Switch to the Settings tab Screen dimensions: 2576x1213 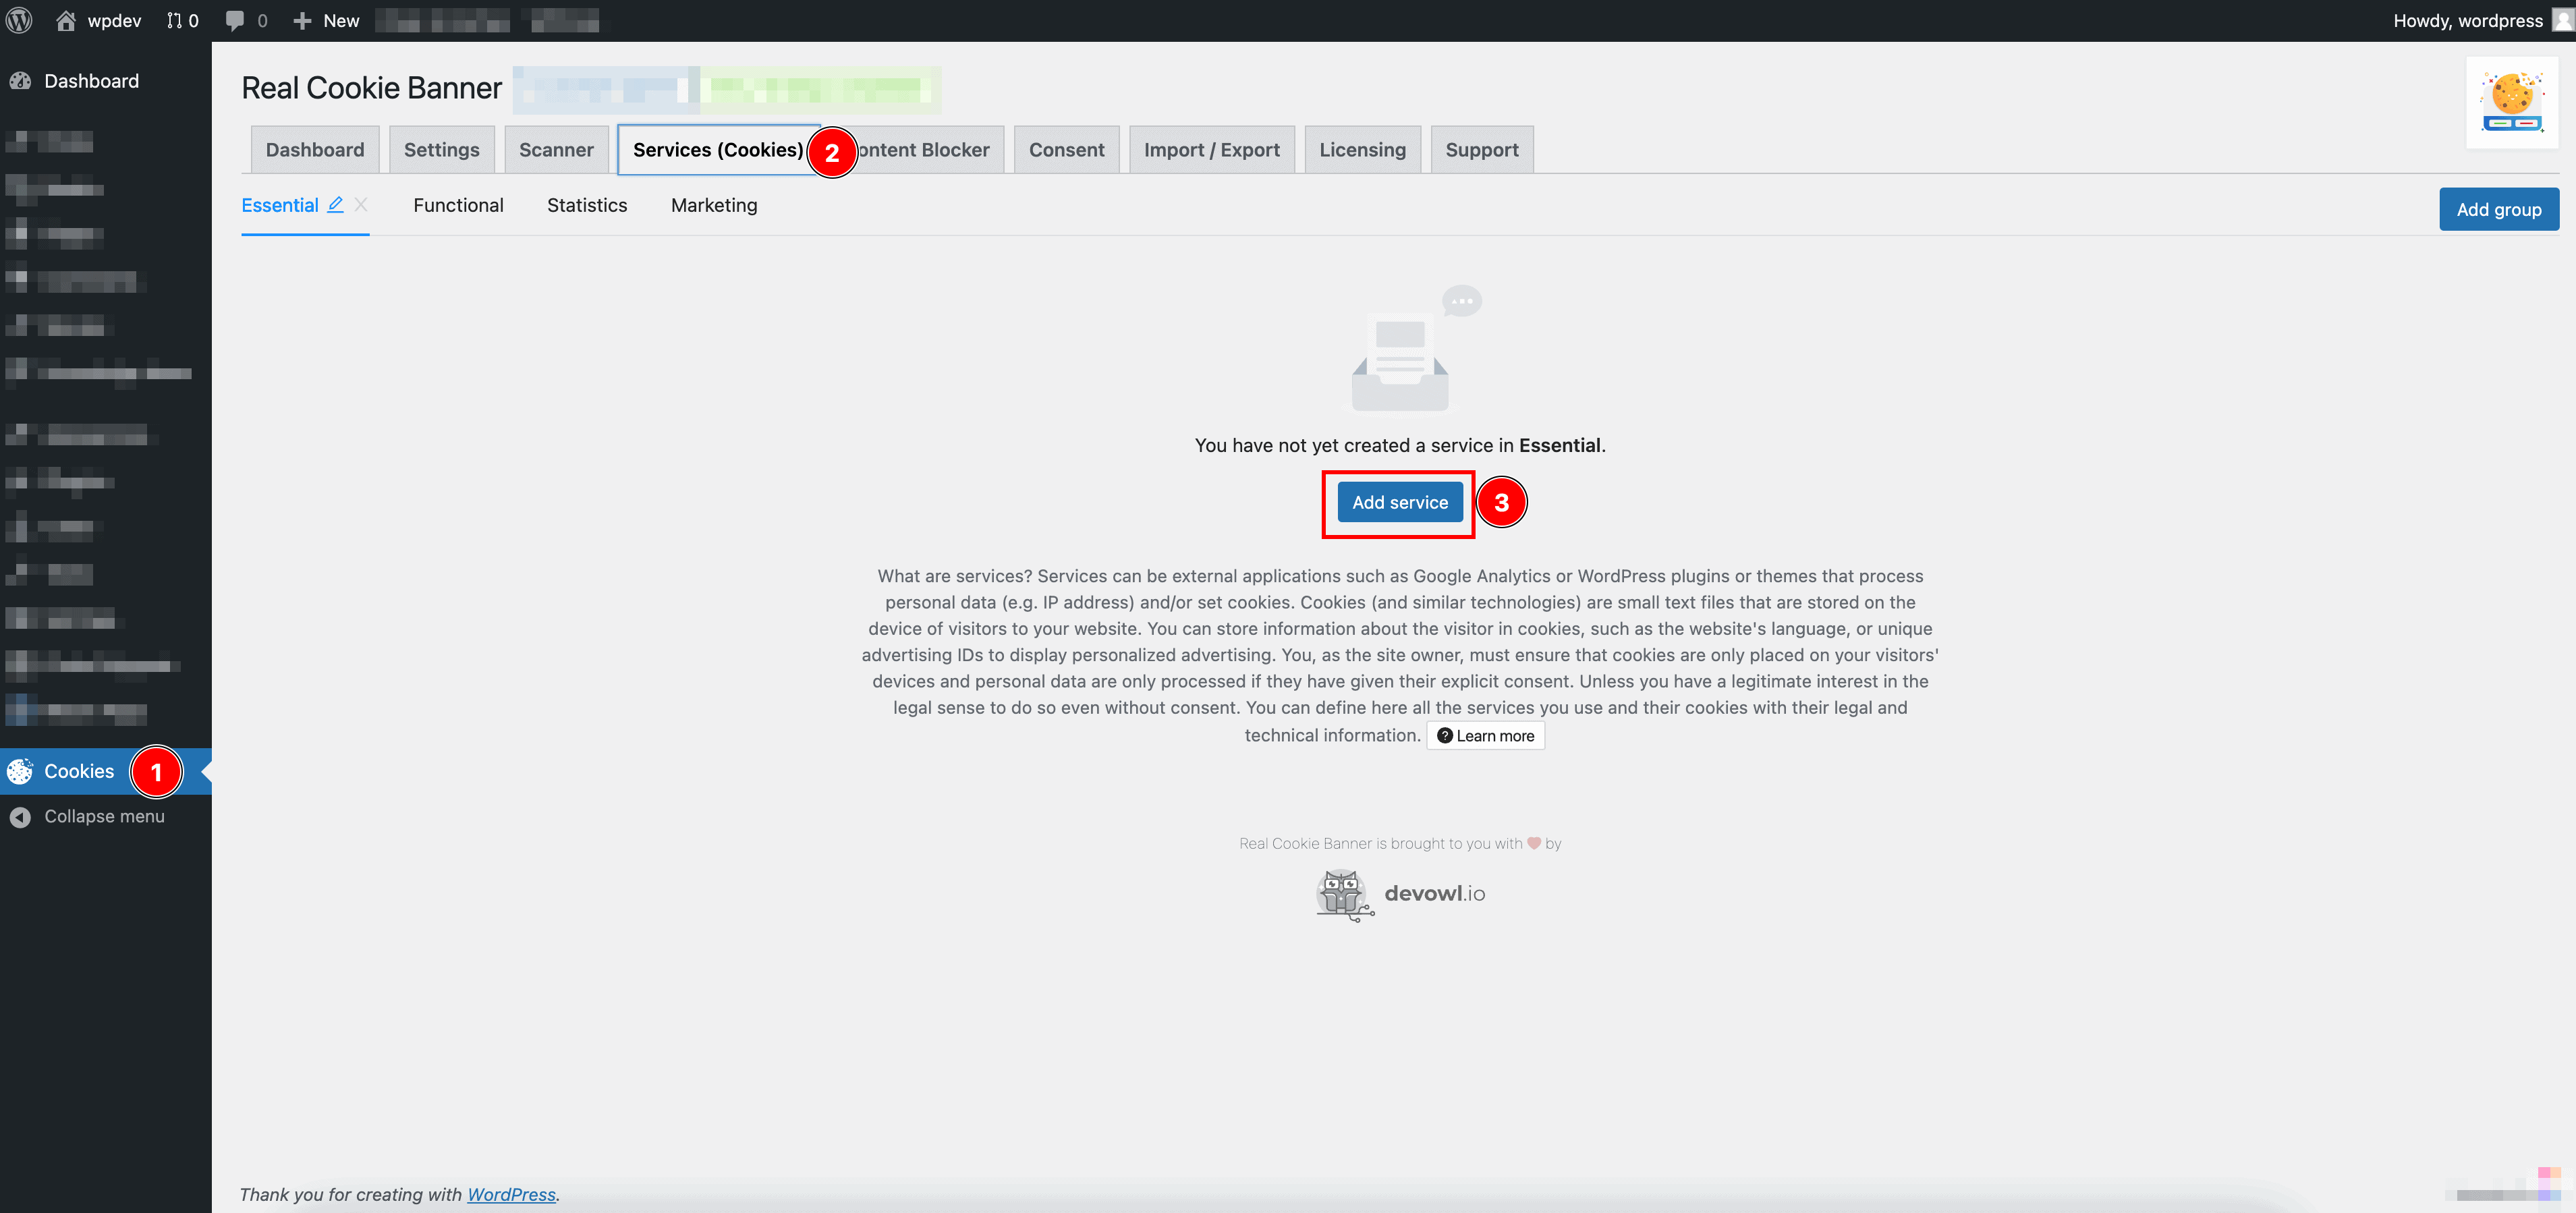[441, 150]
